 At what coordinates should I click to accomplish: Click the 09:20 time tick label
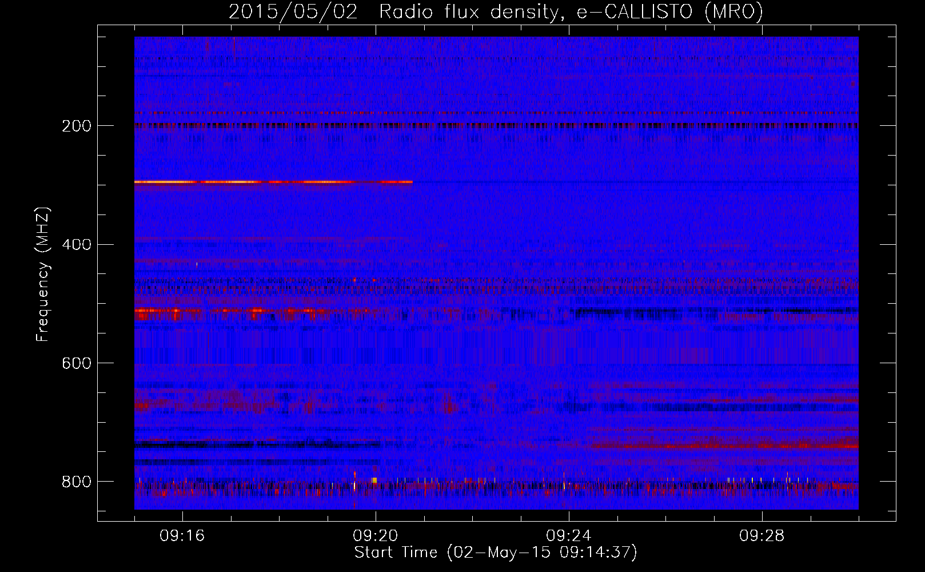tap(376, 536)
